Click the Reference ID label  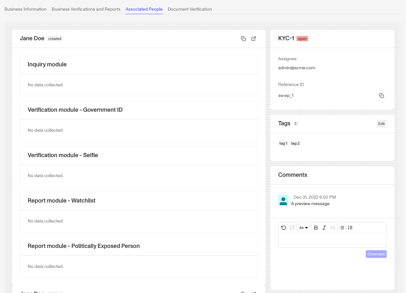291,85
